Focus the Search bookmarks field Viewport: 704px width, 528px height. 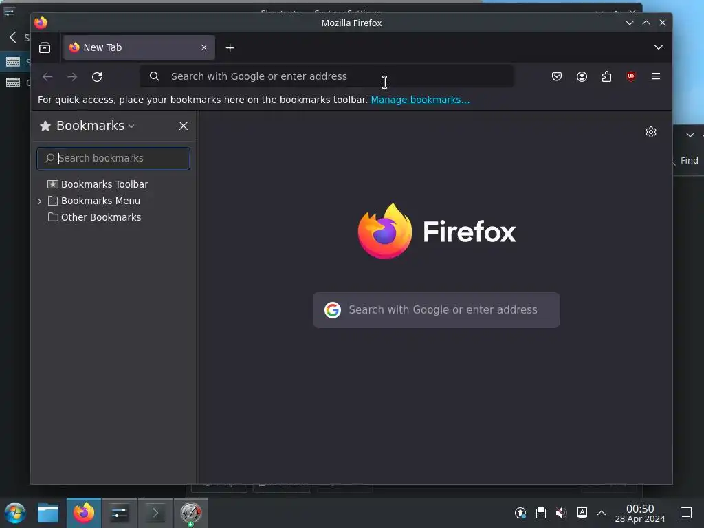tap(113, 159)
